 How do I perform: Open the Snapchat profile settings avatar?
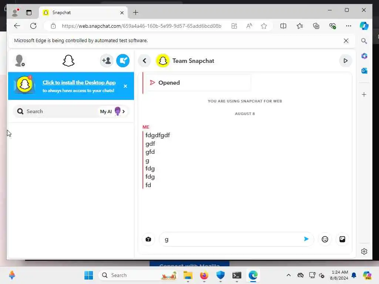[20, 61]
